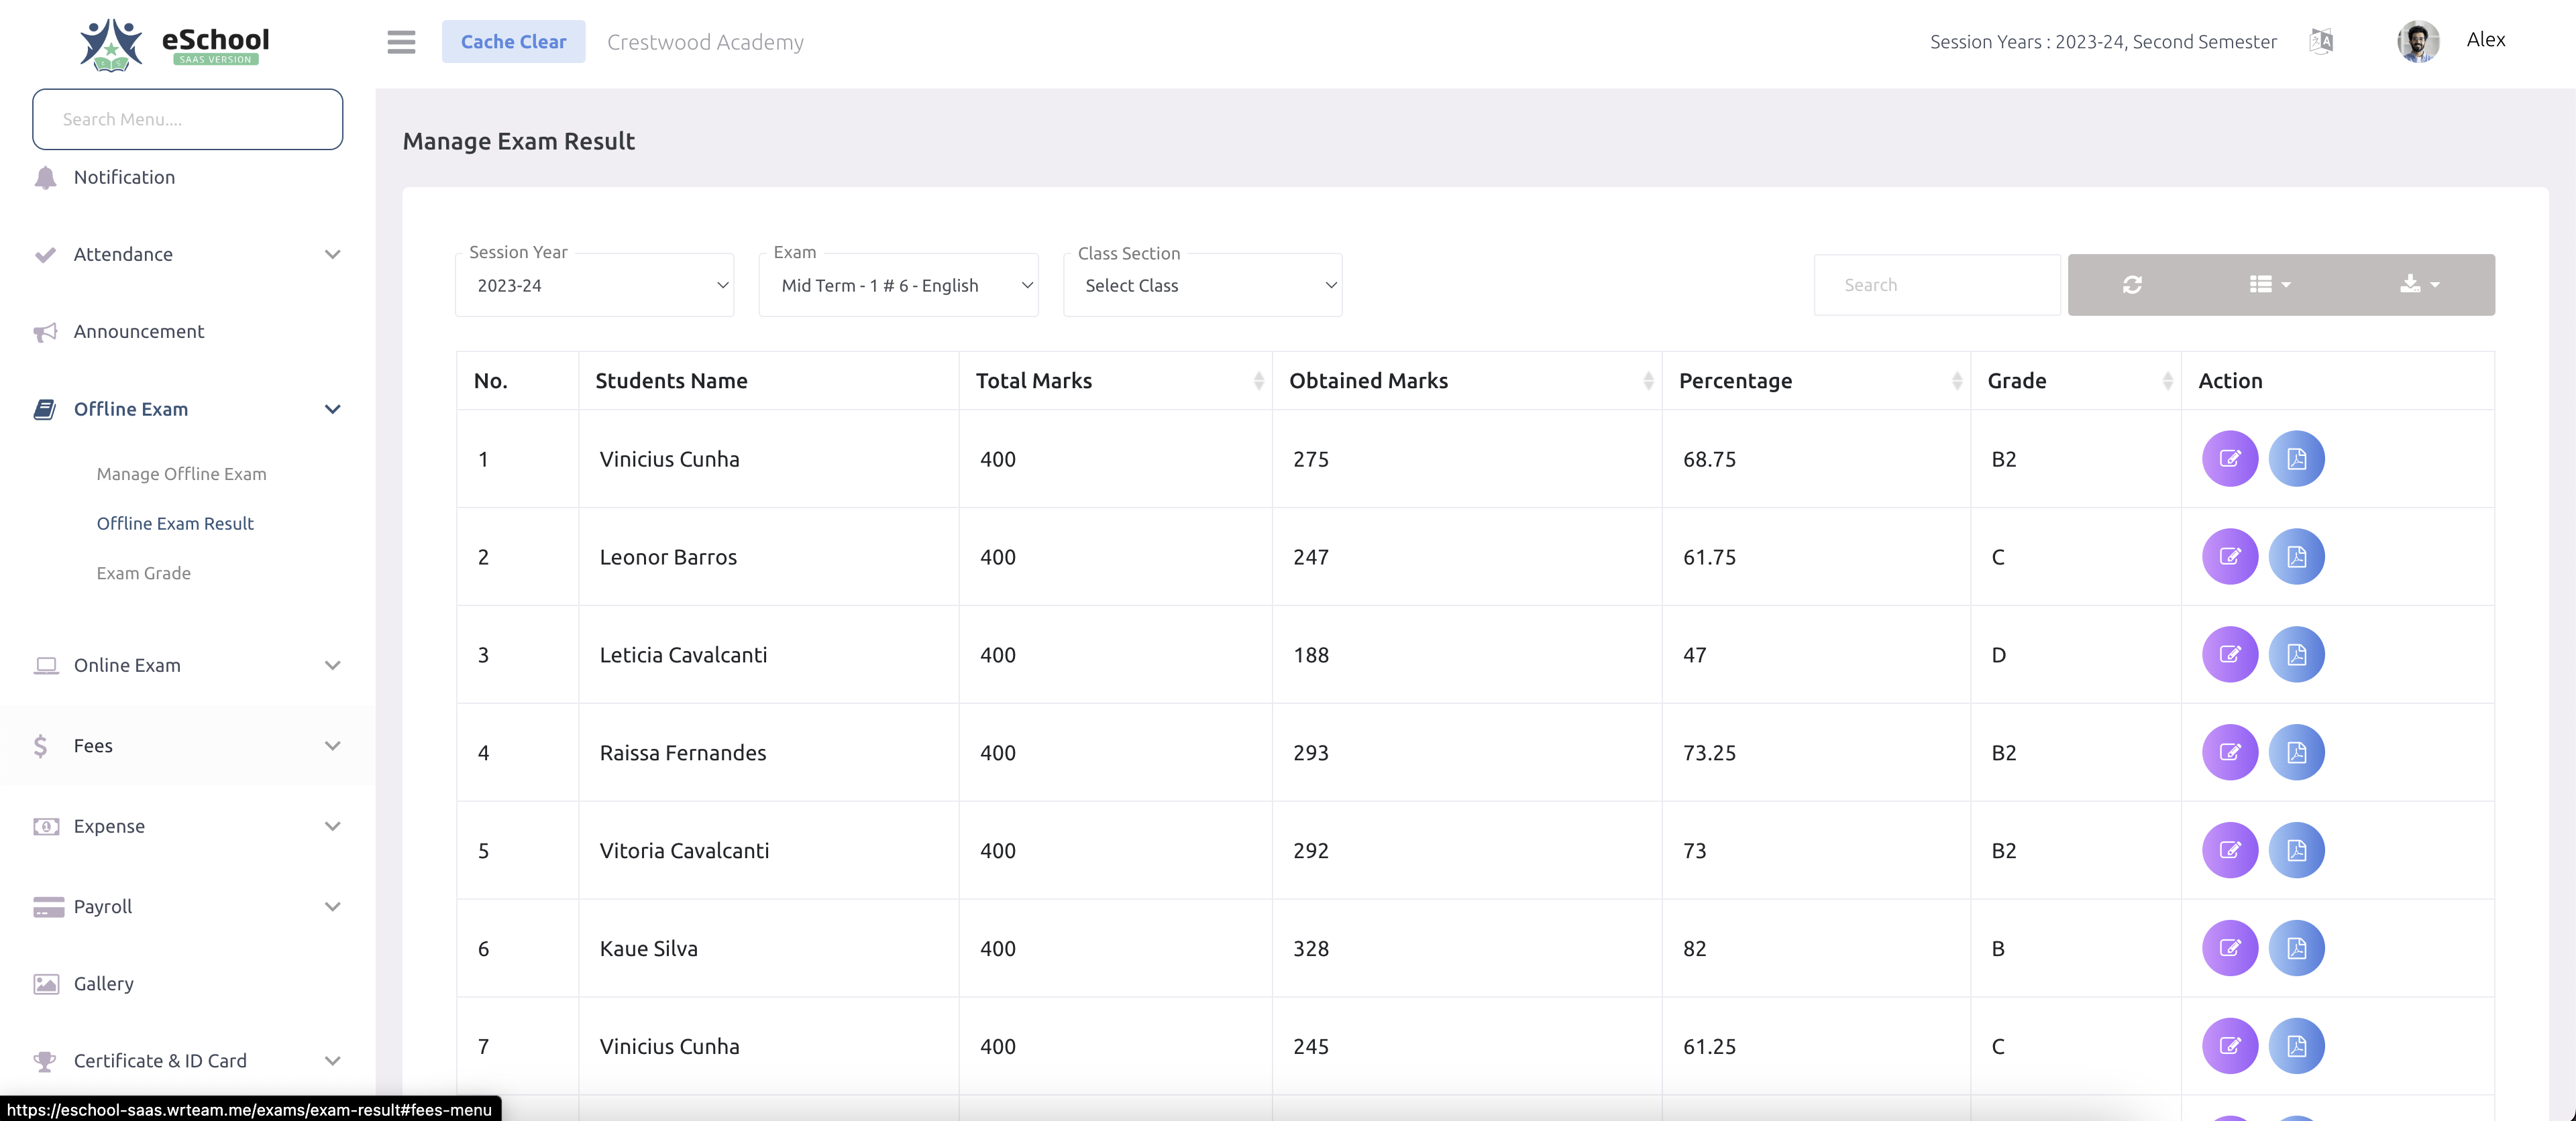Click the language translate icon in header

(2321, 41)
